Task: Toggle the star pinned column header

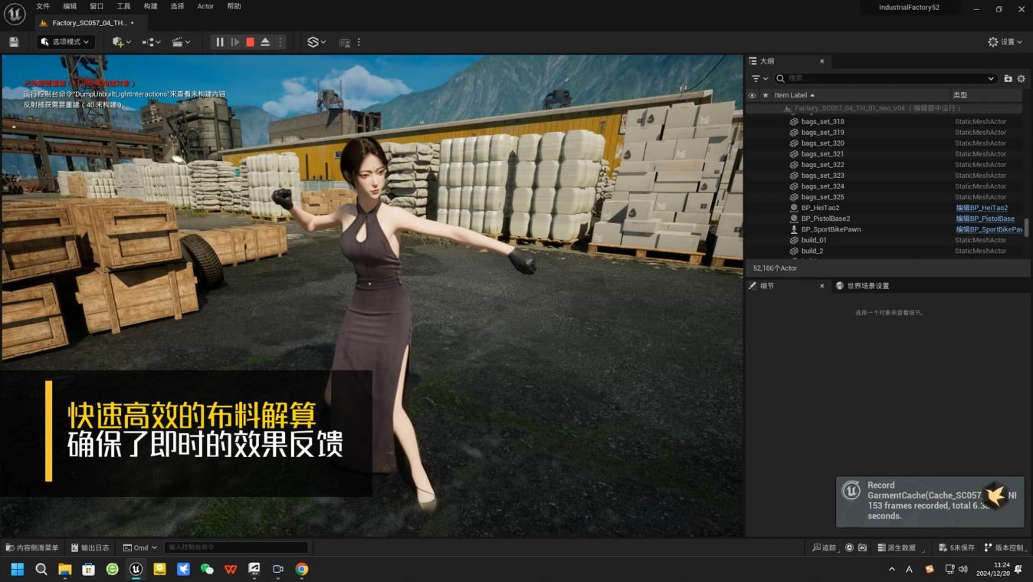Action: point(765,95)
